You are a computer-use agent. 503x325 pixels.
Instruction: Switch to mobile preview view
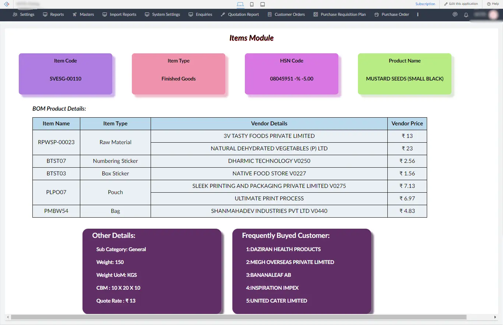[251, 4]
